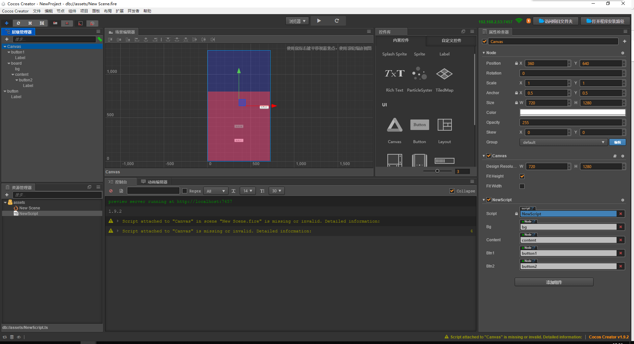The width and height of the screenshot is (634, 344).
Task: Click 访问项目文件夹 button
Action: pyautogui.click(x=555, y=21)
